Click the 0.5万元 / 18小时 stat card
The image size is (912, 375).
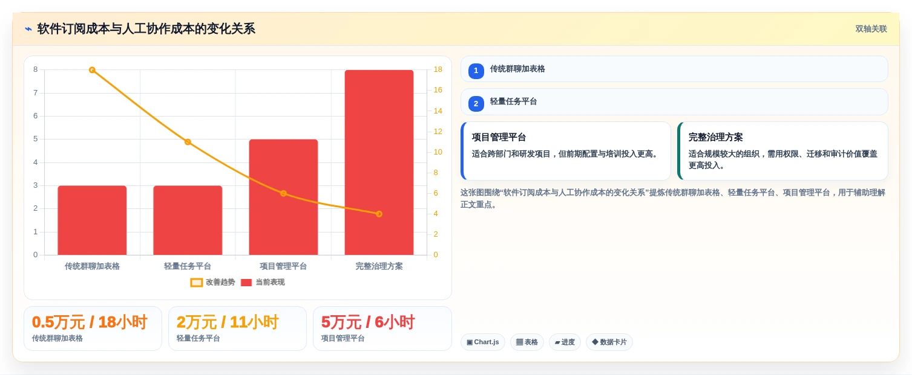pos(93,329)
